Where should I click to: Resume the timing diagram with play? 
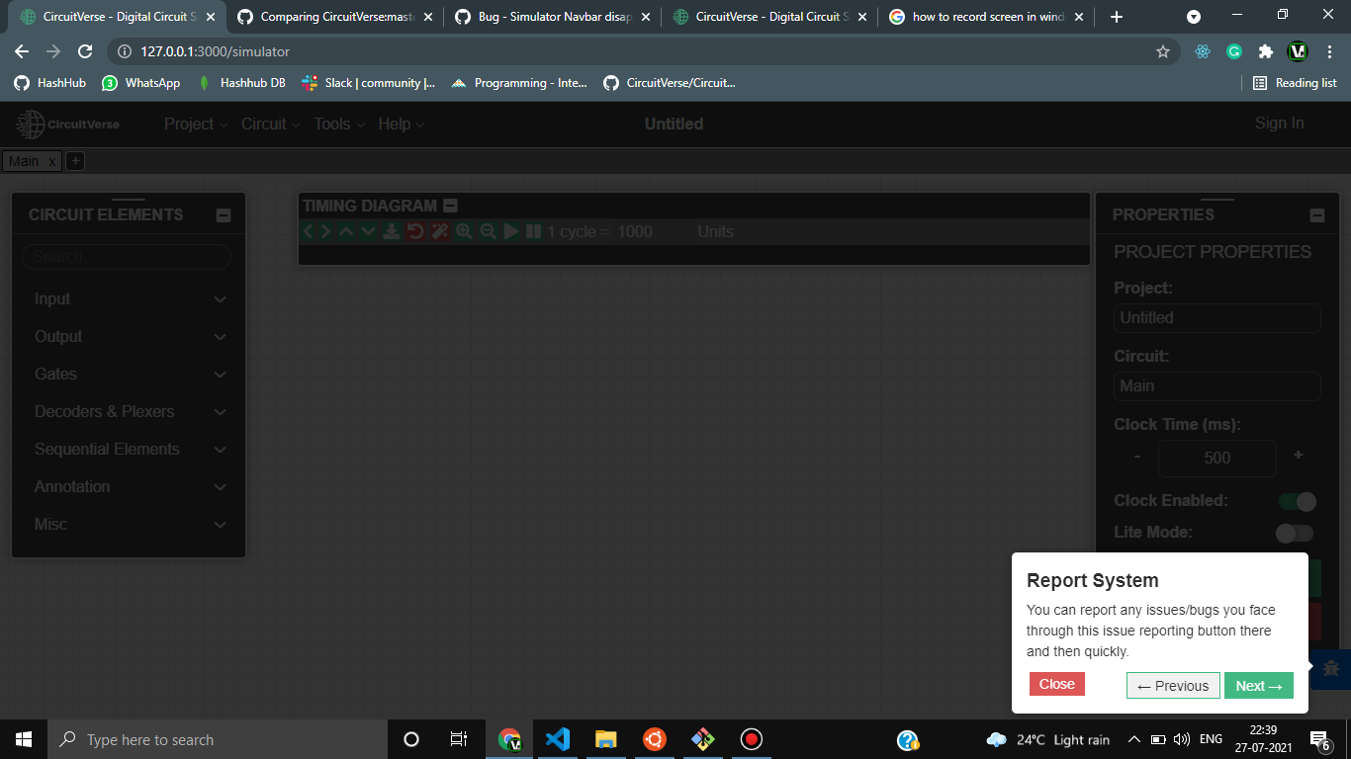[x=511, y=231]
